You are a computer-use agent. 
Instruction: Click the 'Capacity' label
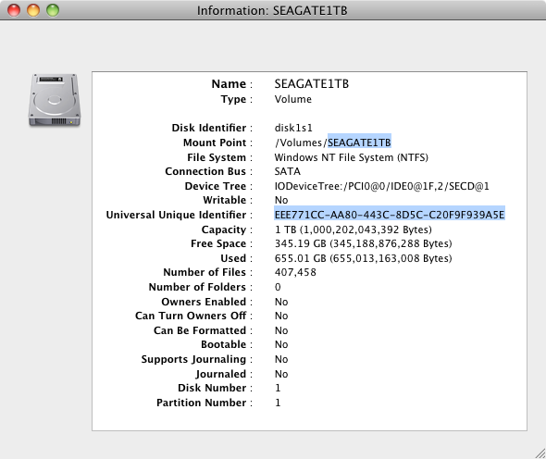(x=224, y=229)
